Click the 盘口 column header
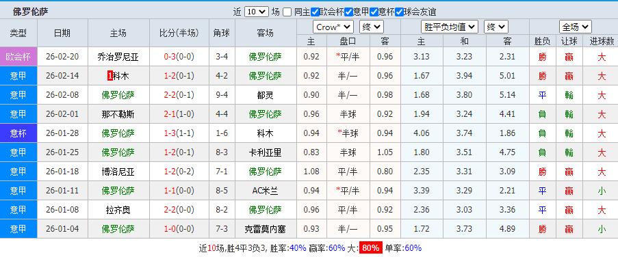Viewport: 618px width, 257px height. (x=348, y=41)
